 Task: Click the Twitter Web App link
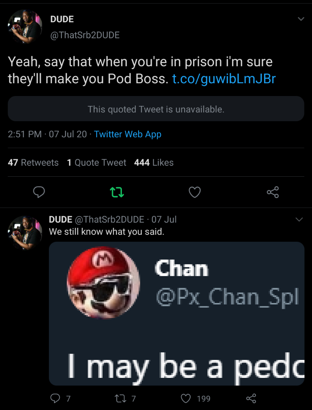(x=127, y=134)
